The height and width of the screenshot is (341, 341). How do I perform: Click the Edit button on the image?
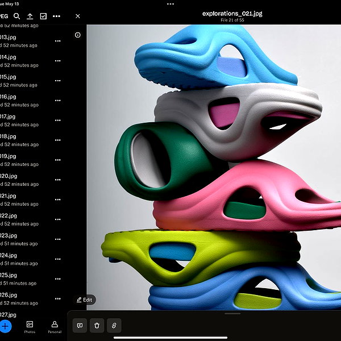click(x=84, y=300)
